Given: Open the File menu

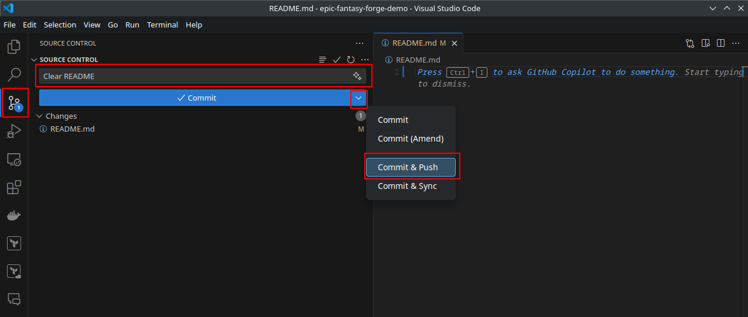Looking at the screenshot, I should [x=9, y=25].
